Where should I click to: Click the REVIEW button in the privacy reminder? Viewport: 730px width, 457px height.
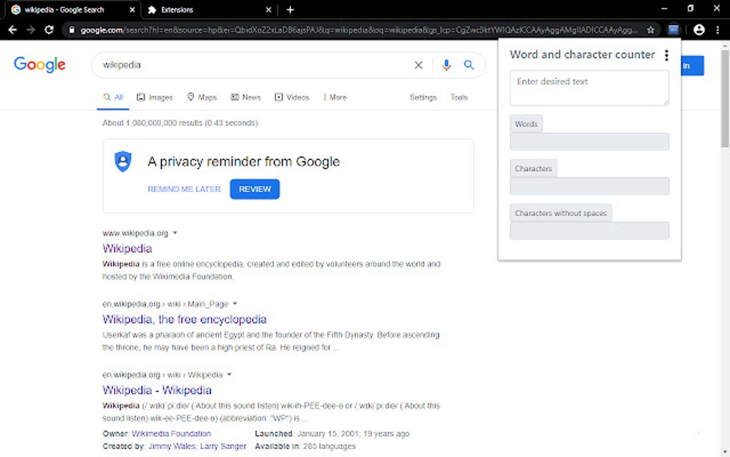254,189
